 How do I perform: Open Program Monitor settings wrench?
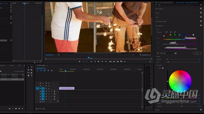click(x=141, y=55)
